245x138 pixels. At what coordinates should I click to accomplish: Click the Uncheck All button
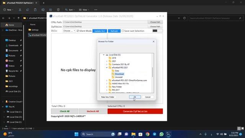click(93, 111)
